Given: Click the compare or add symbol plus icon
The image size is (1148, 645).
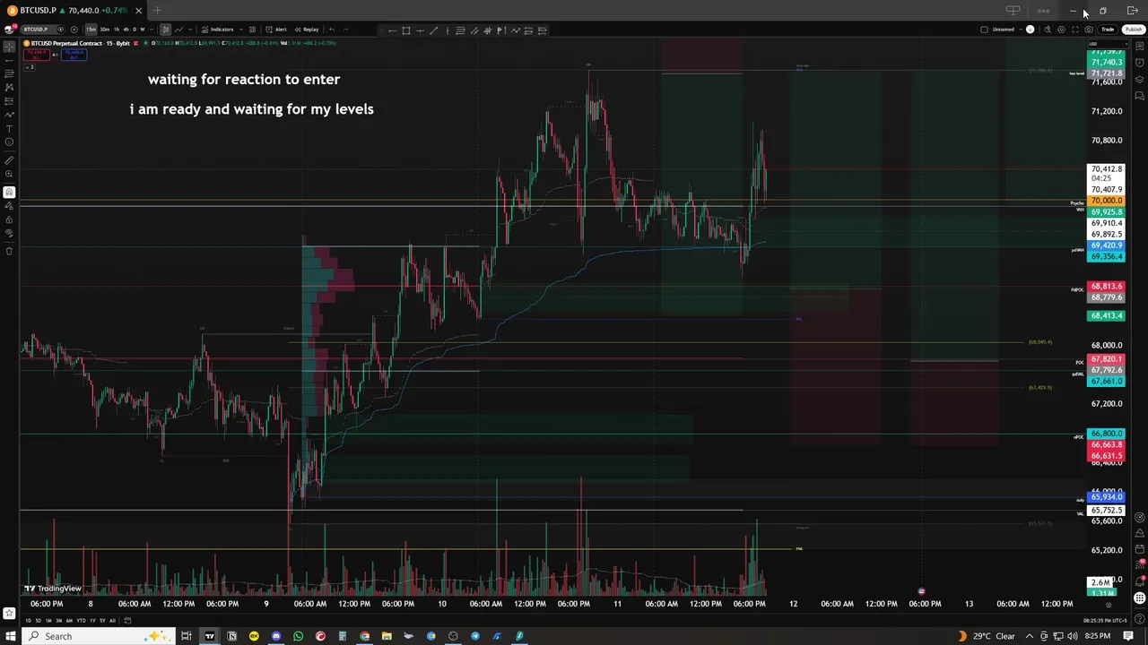Looking at the screenshot, I should point(74,30).
